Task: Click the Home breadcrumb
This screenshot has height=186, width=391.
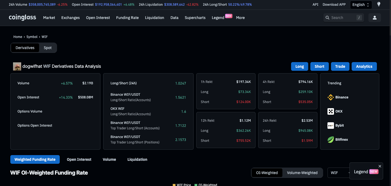Action: (18, 37)
